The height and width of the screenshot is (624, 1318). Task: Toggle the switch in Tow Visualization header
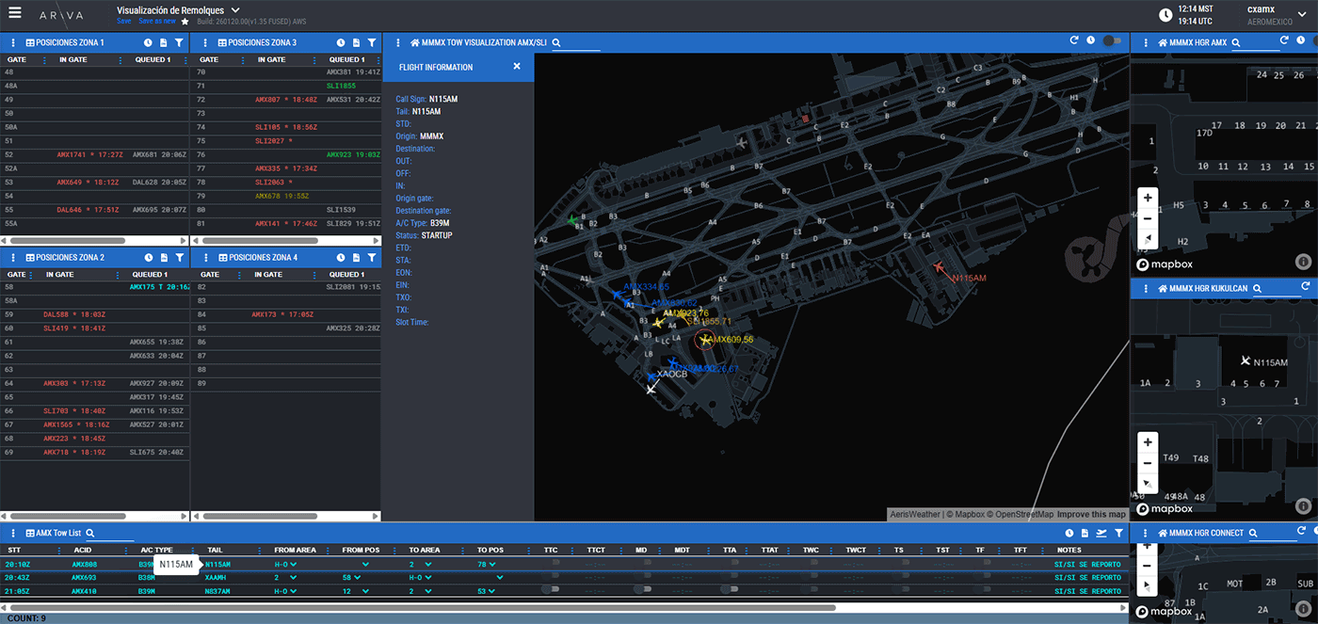tap(1113, 41)
